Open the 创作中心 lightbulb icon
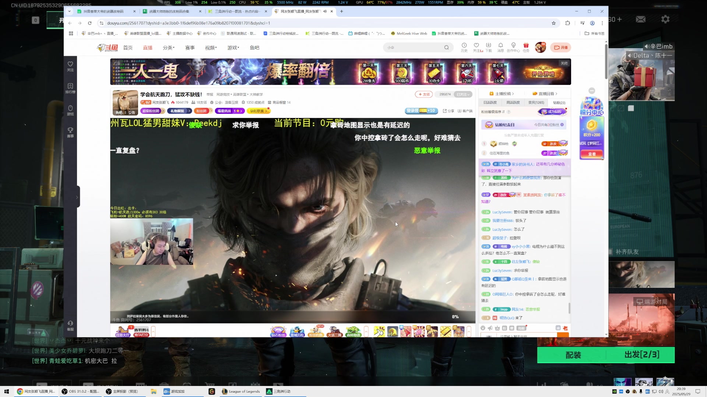The image size is (707, 397). 513,47
